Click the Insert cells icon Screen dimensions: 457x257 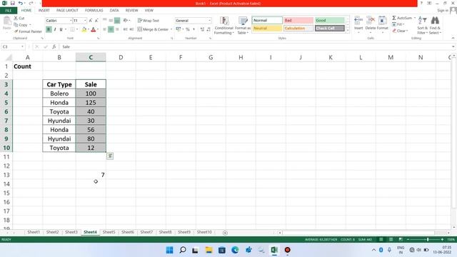click(358, 21)
